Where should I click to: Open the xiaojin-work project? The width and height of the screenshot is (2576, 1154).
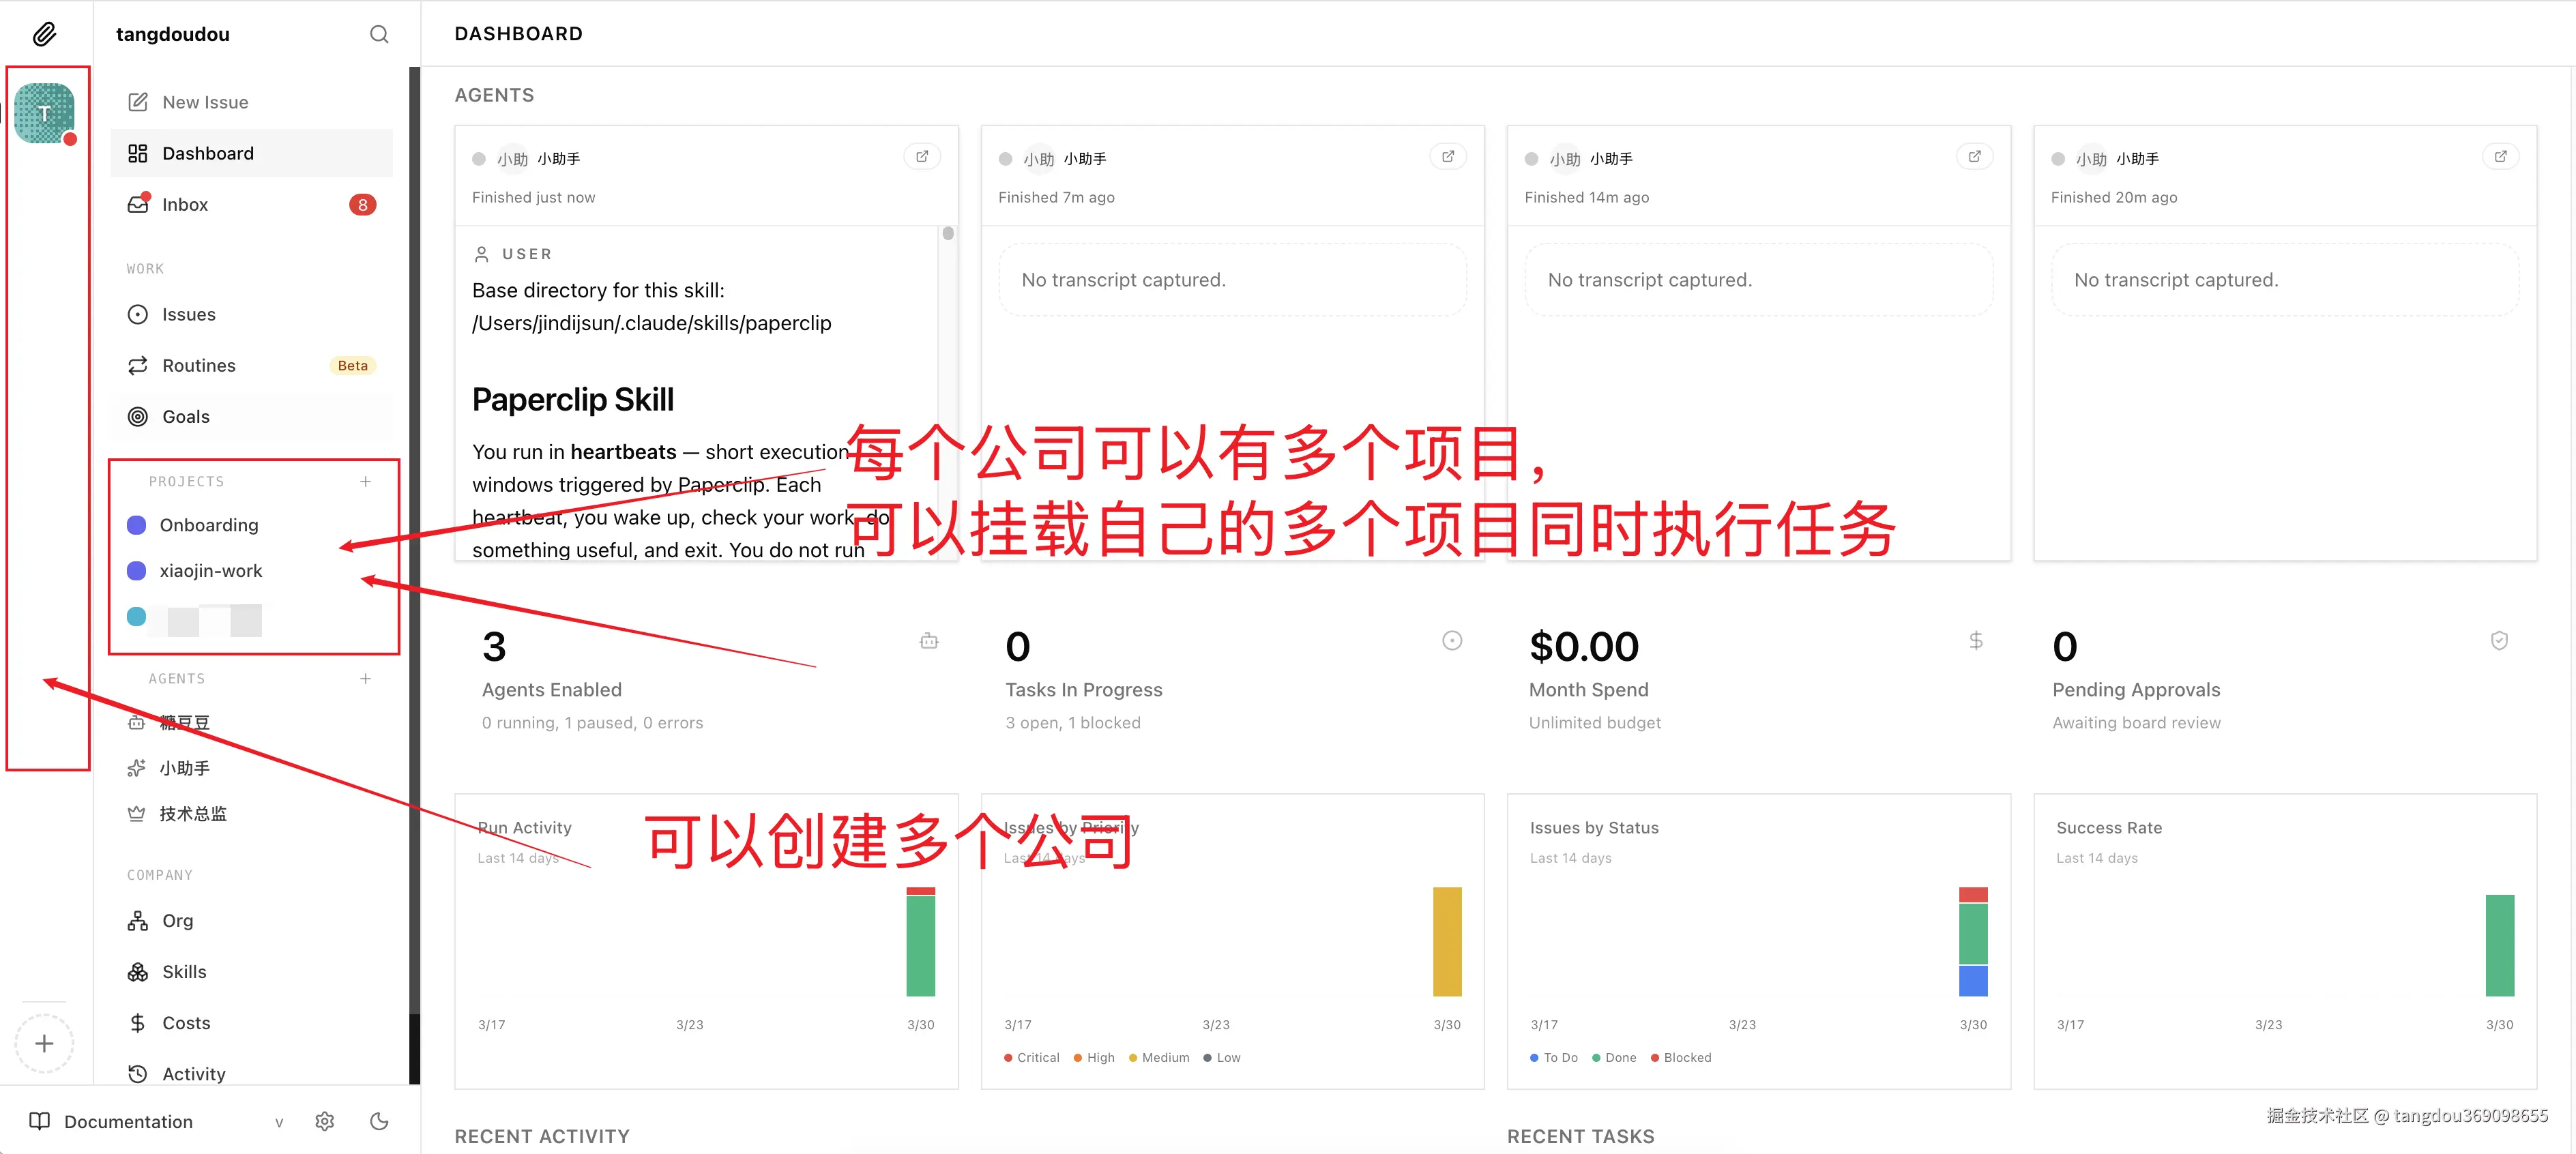point(210,570)
